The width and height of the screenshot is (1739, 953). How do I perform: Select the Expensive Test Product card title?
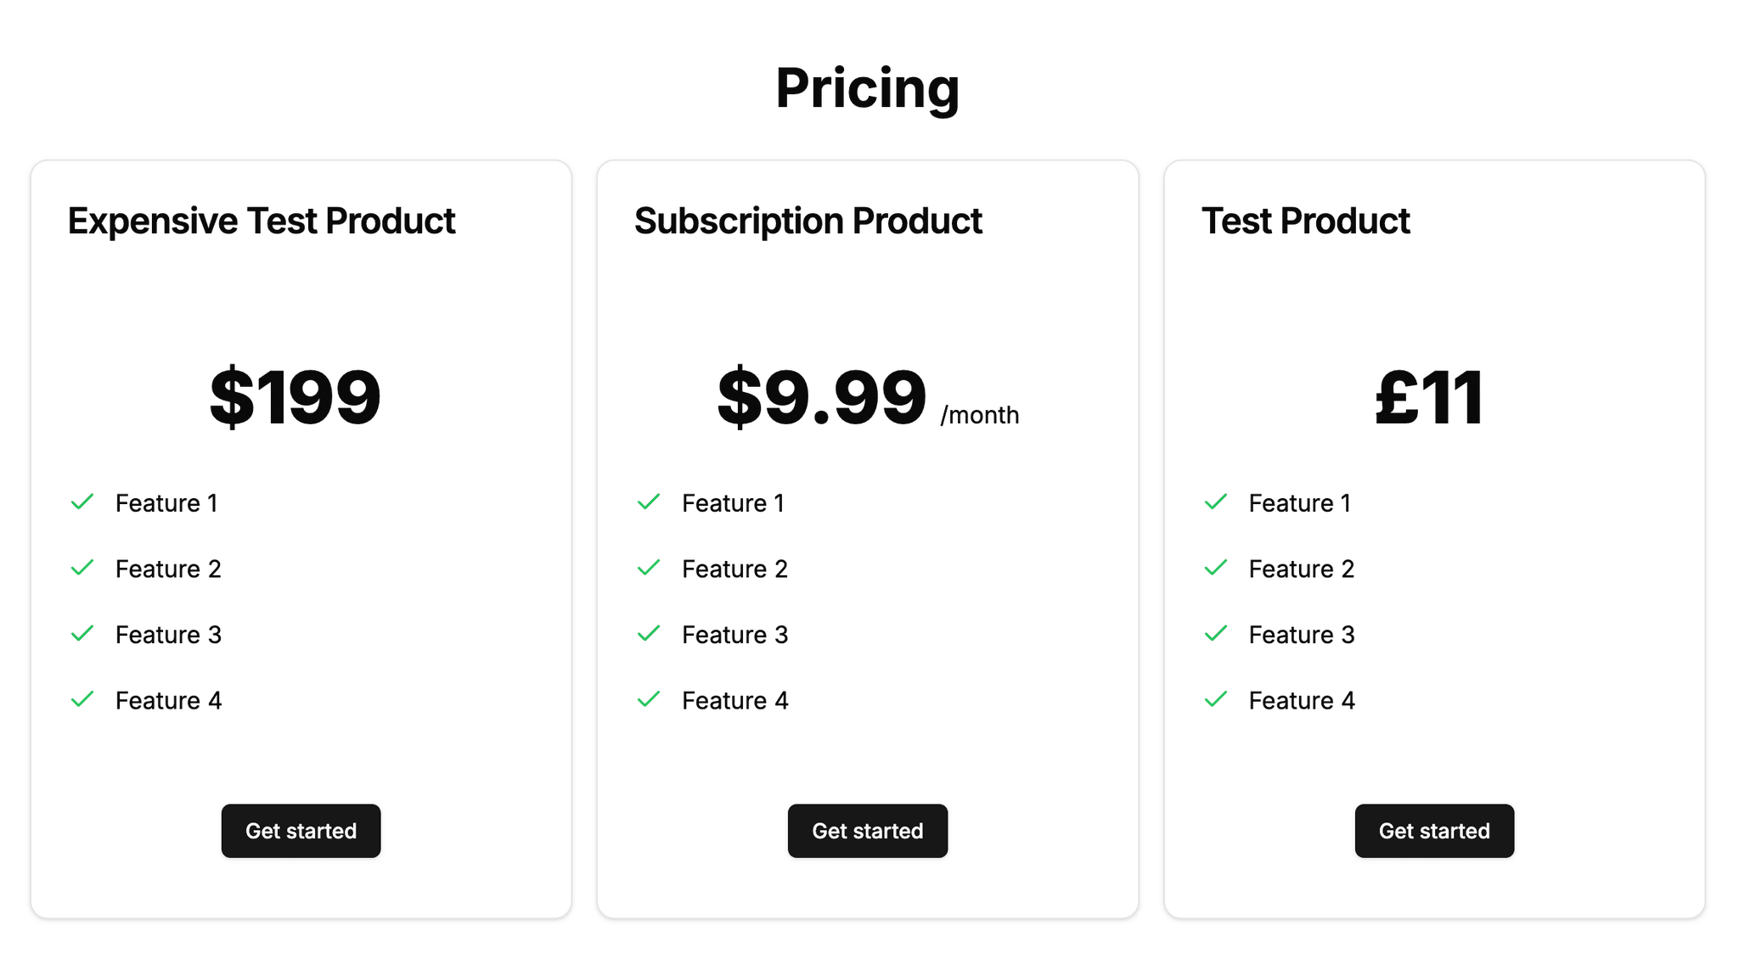(x=261, y=221)
